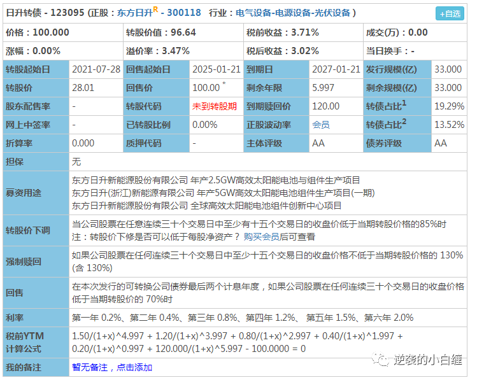Image resolution: width=477 pixels, height=380 pixels.
Task: Click the 转股价 header cell
Action: [x=36, y=88]
